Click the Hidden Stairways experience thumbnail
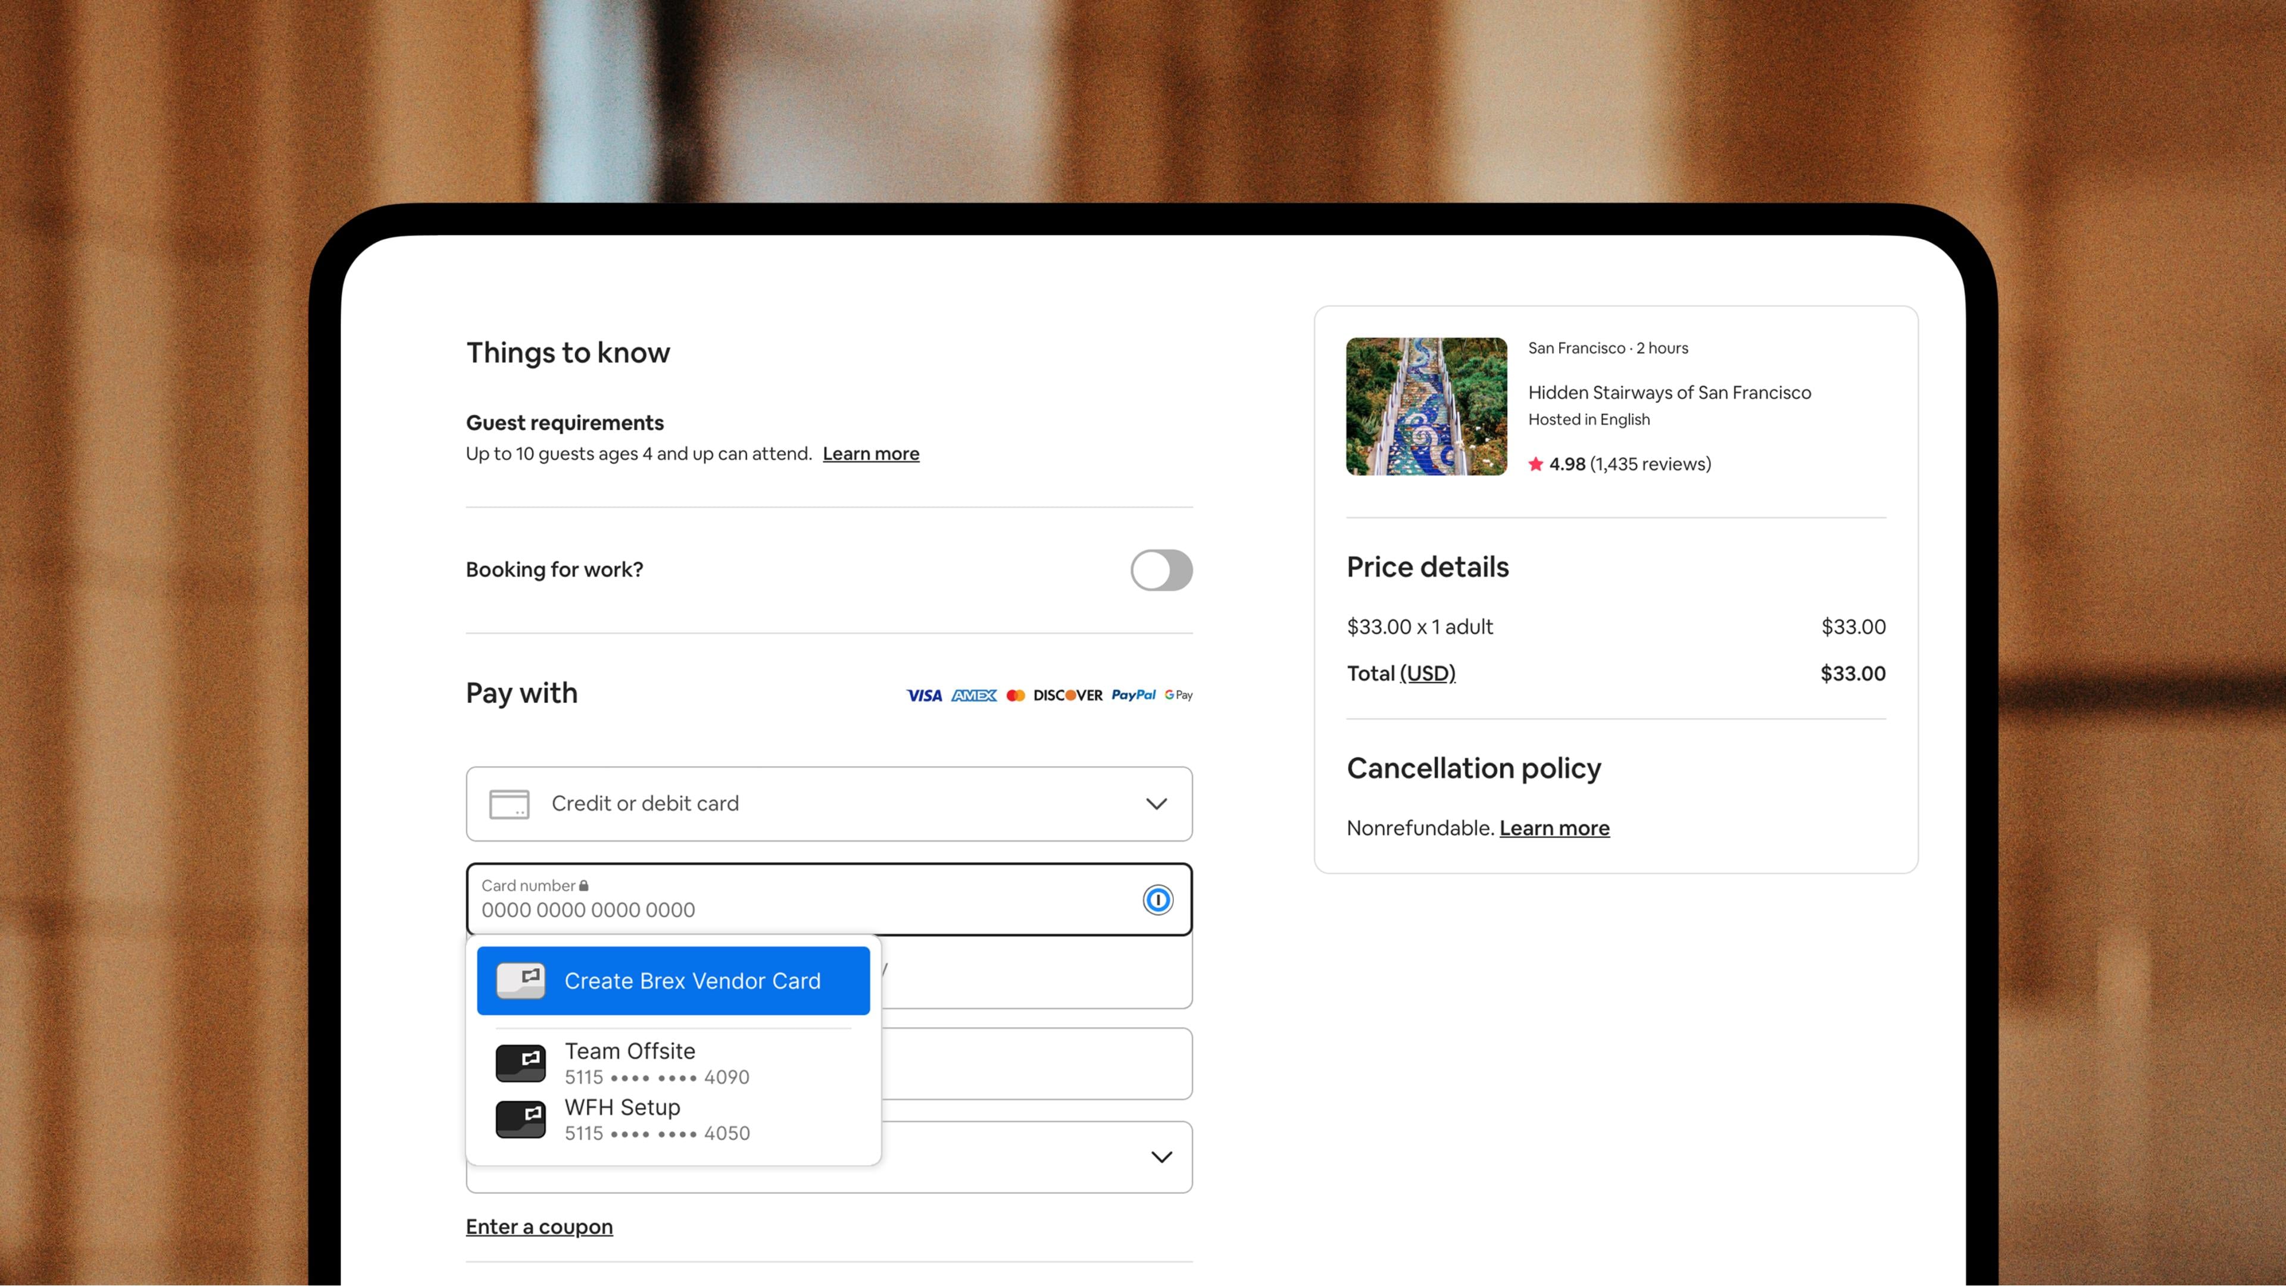The width and height of the screenshot is (2286, 1286). coord(1425,406)
